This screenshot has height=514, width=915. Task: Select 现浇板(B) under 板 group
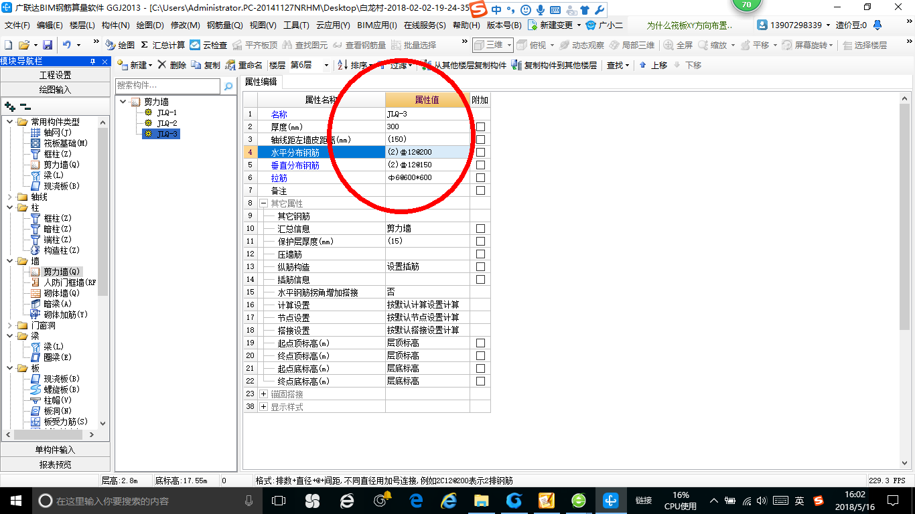click(x=62, y=379)
